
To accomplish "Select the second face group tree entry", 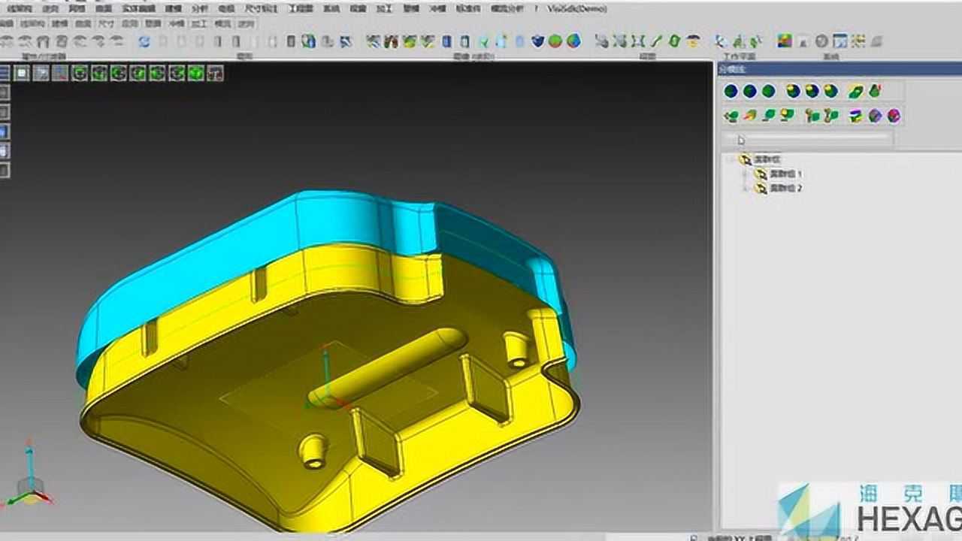I will tap(785, 189).
